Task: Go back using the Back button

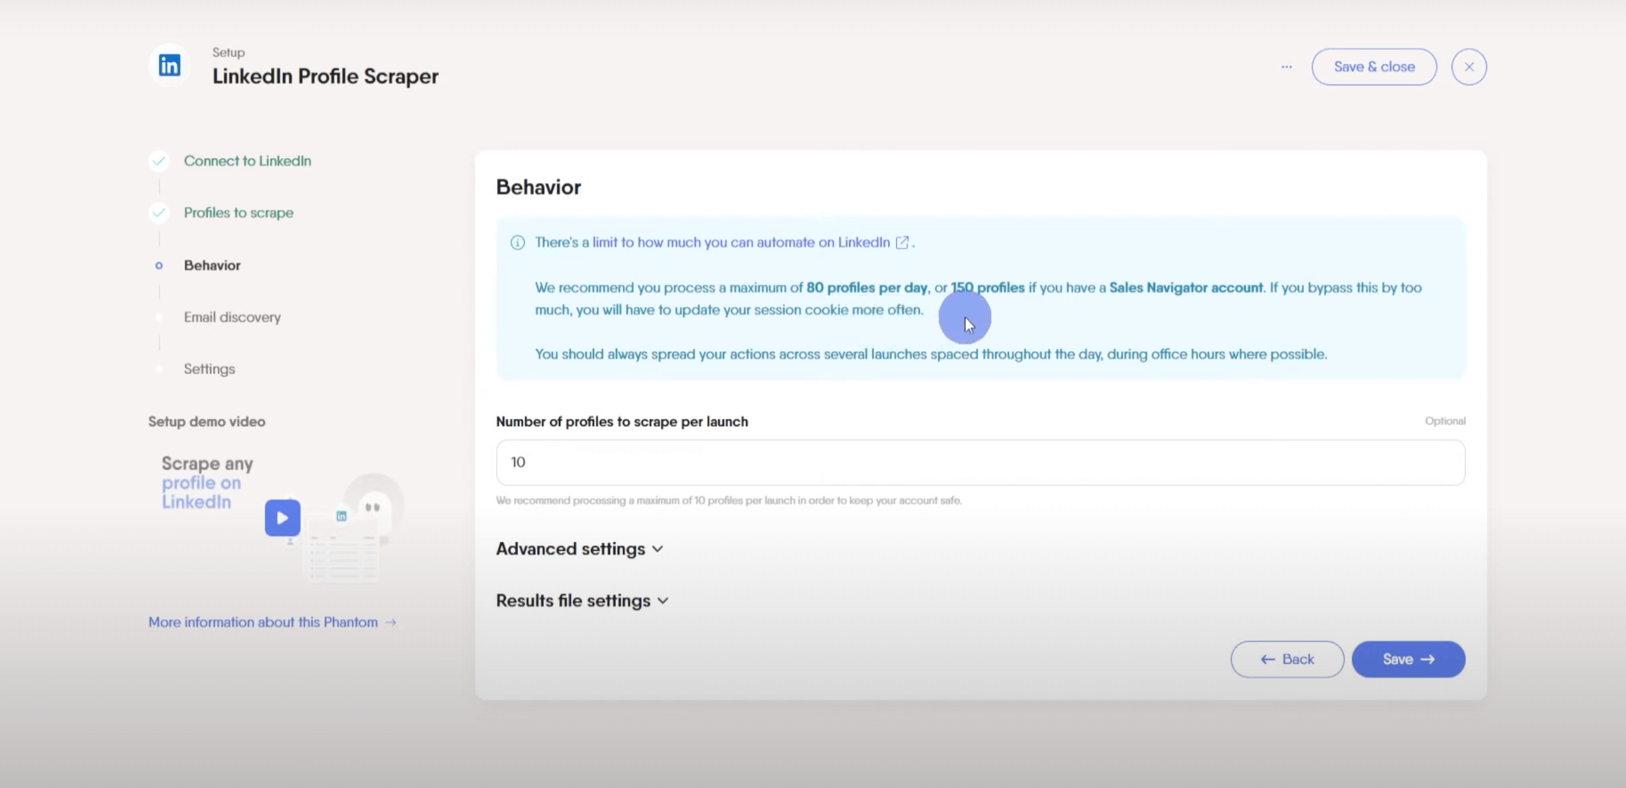Action: point(1287,659)
